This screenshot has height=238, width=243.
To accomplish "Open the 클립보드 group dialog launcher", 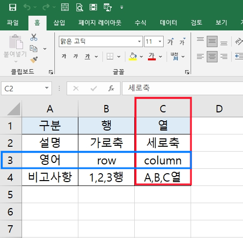I will click(x=51, y=72).
